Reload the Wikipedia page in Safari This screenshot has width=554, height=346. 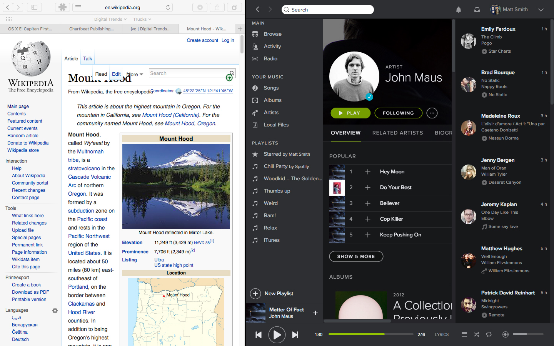pos(168,7)
